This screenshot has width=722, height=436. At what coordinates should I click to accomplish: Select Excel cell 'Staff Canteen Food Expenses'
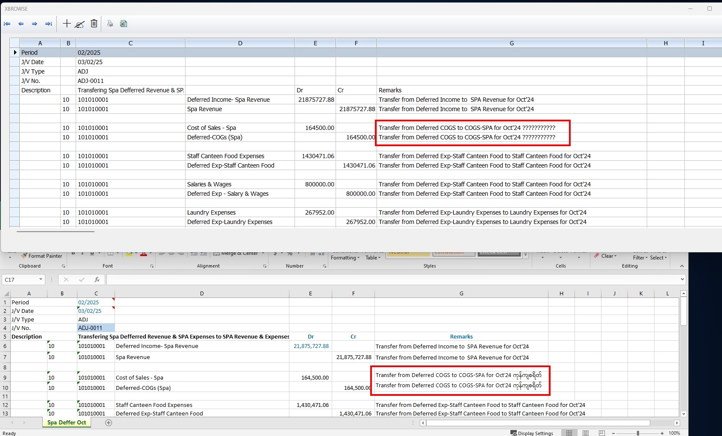pos(202,405)
